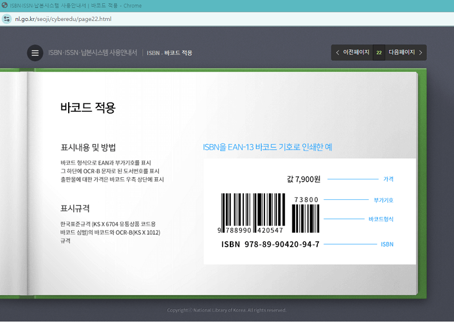The image size is (454, 322).
Task: Click the add-on code number 73800
Action: (306, 200)
